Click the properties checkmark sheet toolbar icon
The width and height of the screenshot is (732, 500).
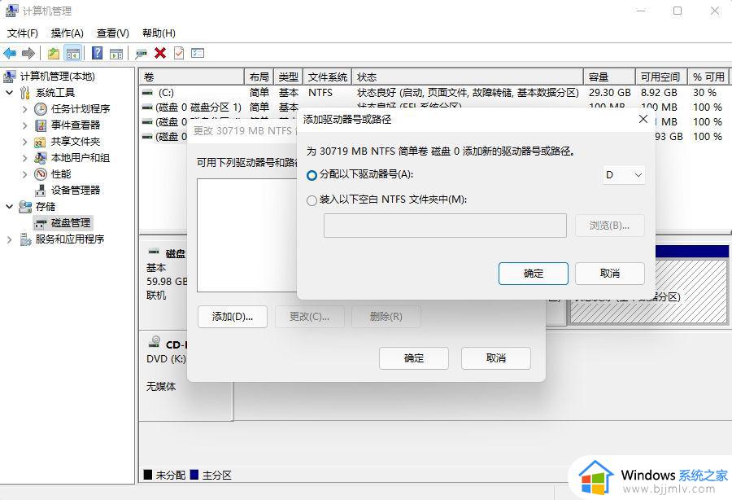179,53
